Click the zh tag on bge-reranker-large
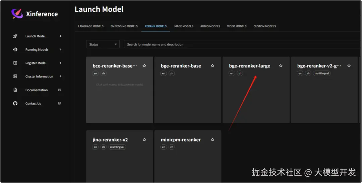The height and width of the screenshot is (183, 362). click(x=240, y=73)
